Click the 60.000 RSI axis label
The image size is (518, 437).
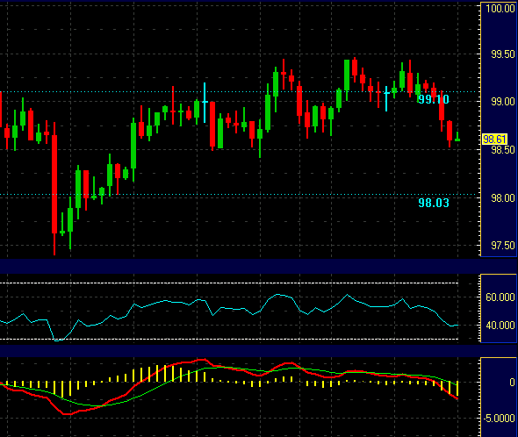(500, 297)
